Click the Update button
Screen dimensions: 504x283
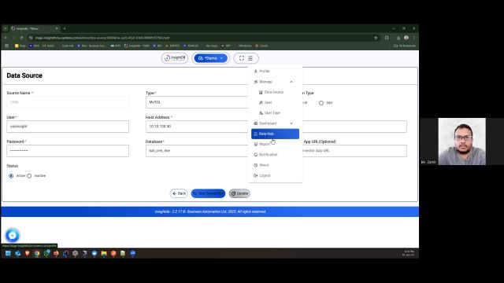point(239,193)
